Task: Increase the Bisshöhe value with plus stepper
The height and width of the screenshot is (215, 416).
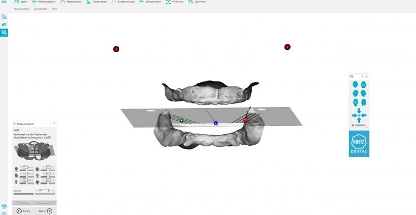Action: tap(54, 191)
